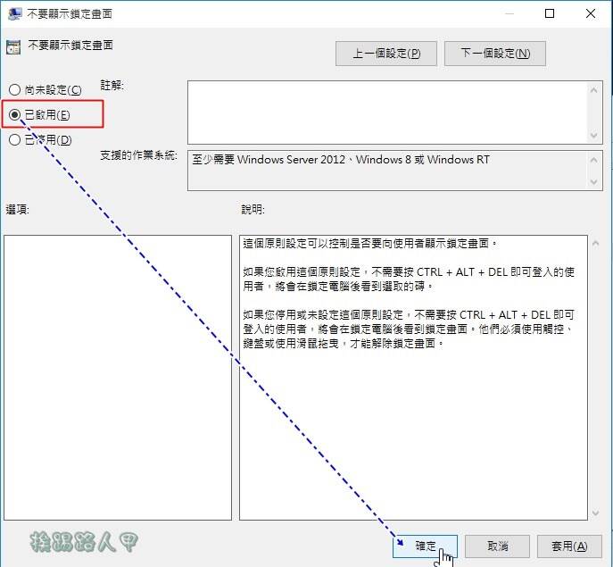This screenshot has height=567, width=613.
Task: Click the comment box scroll up arrow
Action: [x=594, y=90]
